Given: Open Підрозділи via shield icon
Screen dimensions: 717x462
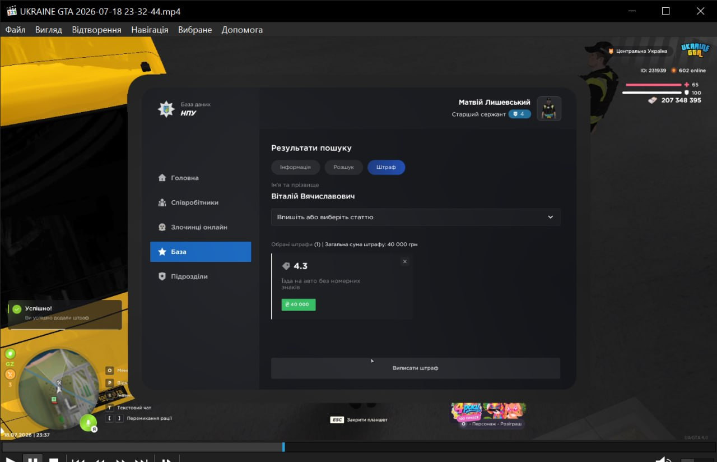Looking at the screenshot, I should [x=162, y=276].
